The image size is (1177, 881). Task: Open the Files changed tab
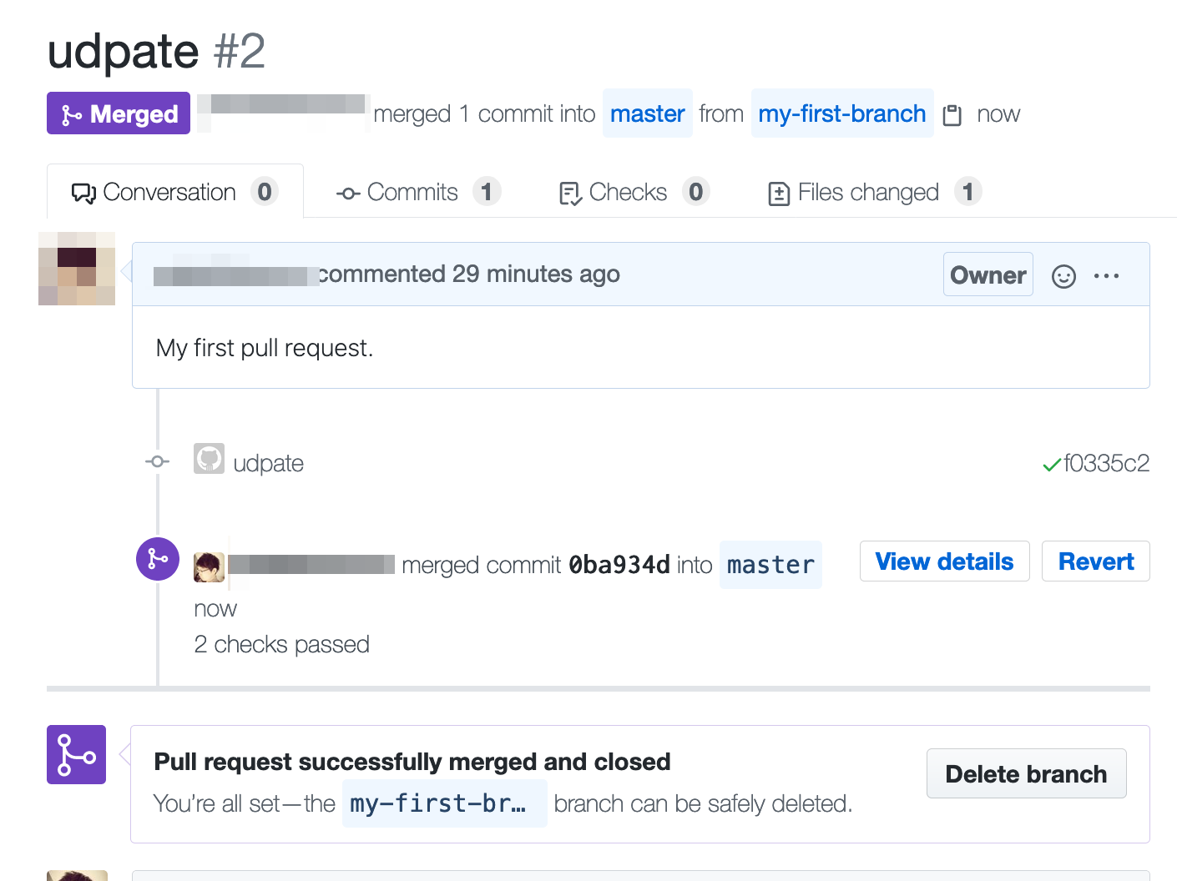click(x=874, y=192)
